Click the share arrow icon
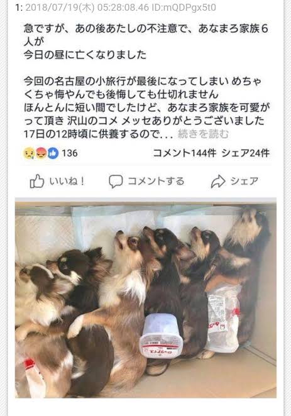This screenshot has width=291, height=416. click(218, 182)
